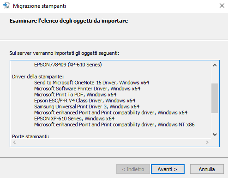Viewport: 228px width, 178px height.
Task: Click the 'Esaminare l'elenco degli oggetti' heading
Action: pyautogui.click(x=69, y=21)
